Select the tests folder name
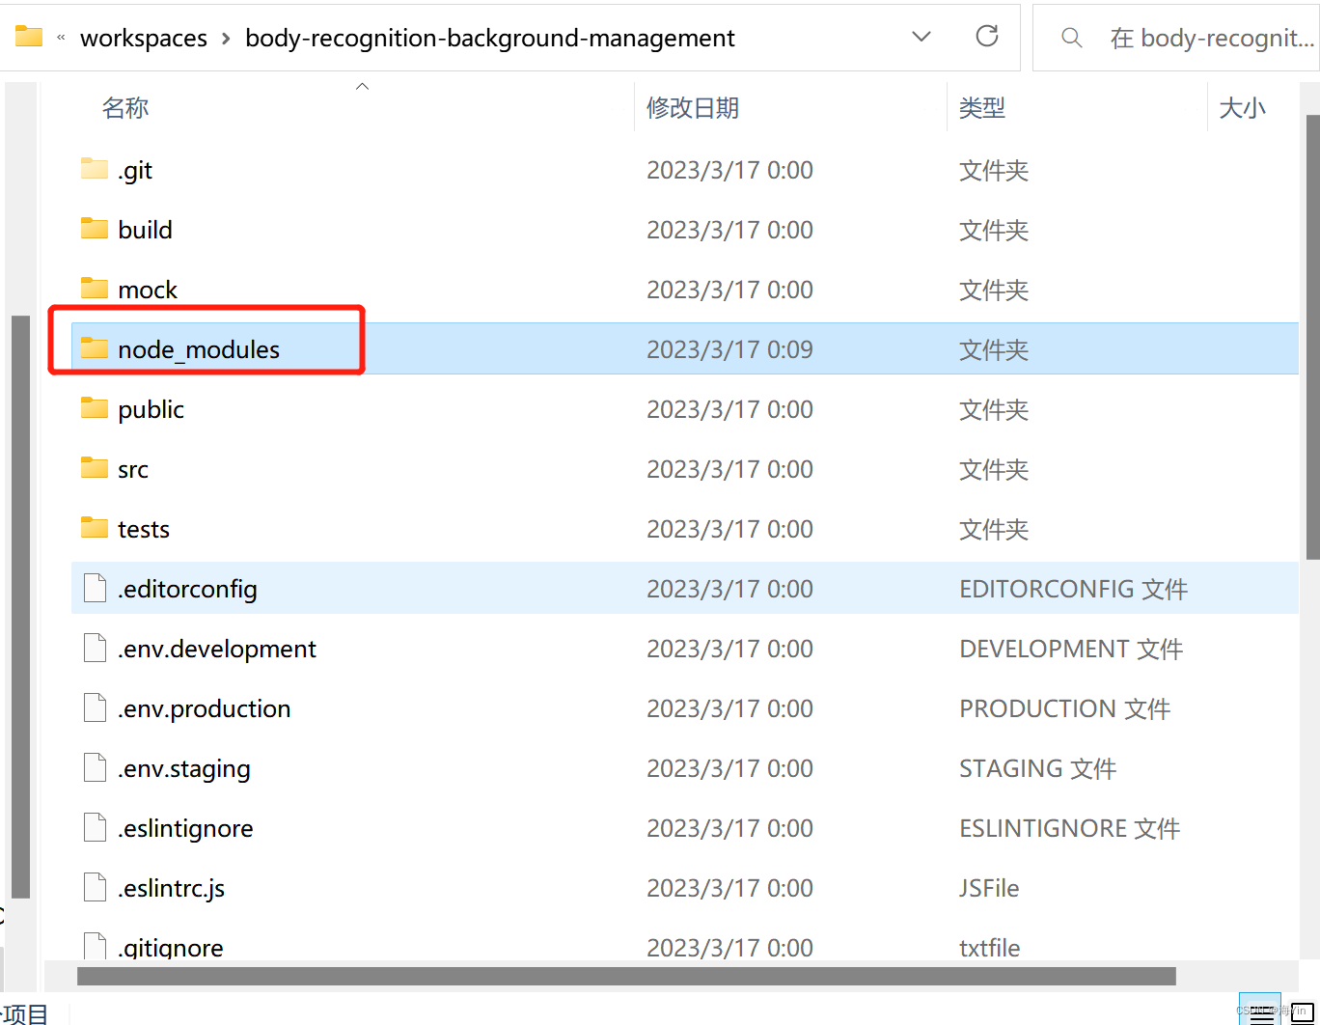The height and width of the screenshot is (1025, 1320). pyautogui.click(x=144, y=529)
